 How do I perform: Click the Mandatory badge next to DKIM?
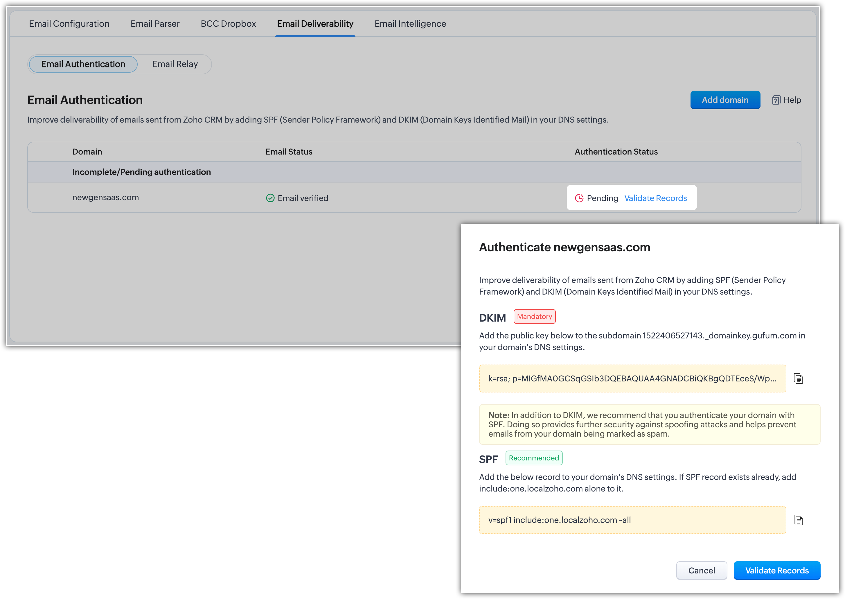point(534,316)
